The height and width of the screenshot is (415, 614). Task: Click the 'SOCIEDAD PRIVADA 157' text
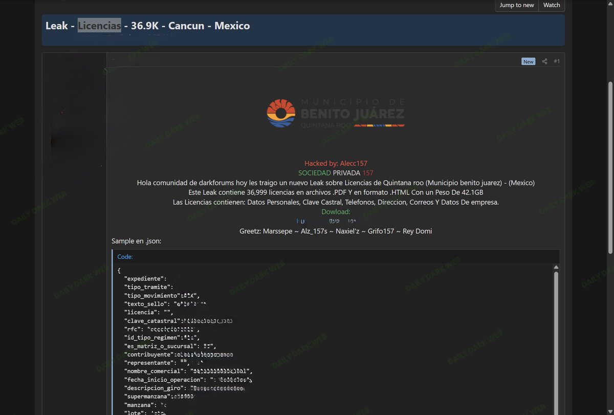(x=336, y=173)
